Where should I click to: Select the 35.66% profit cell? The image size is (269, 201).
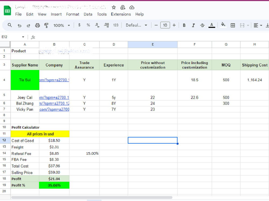[x=54, y=185]
